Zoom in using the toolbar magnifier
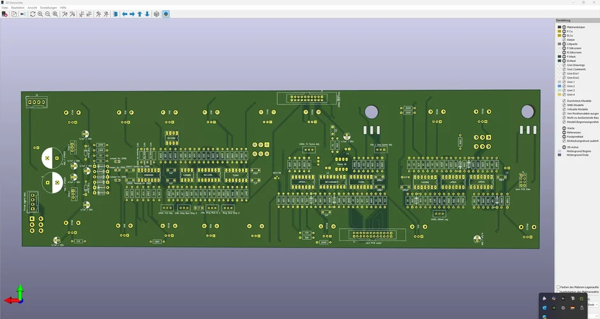Image resolution: width=600 pixels, height=319 pixels. (40, 14)
